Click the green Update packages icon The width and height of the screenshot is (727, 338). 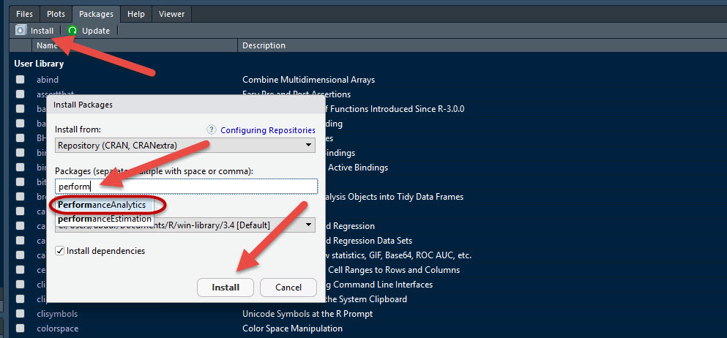pyautogui.click(x=72, y=31)
